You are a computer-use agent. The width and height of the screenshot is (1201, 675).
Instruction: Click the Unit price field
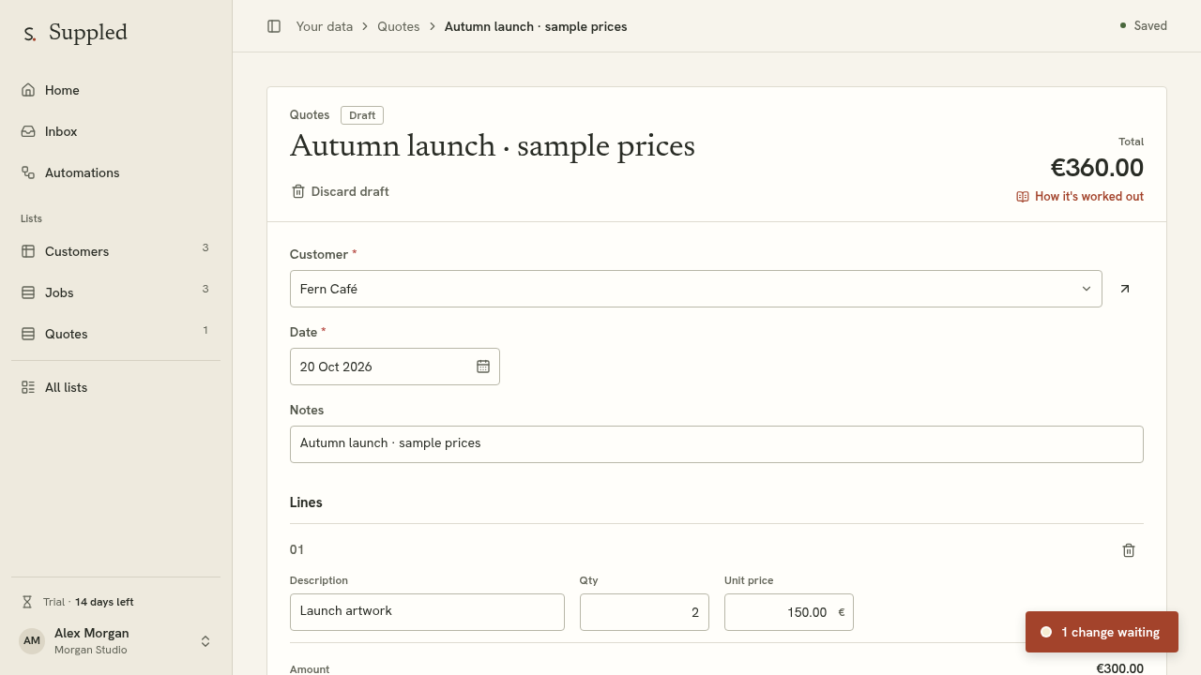tap(789, 612)
